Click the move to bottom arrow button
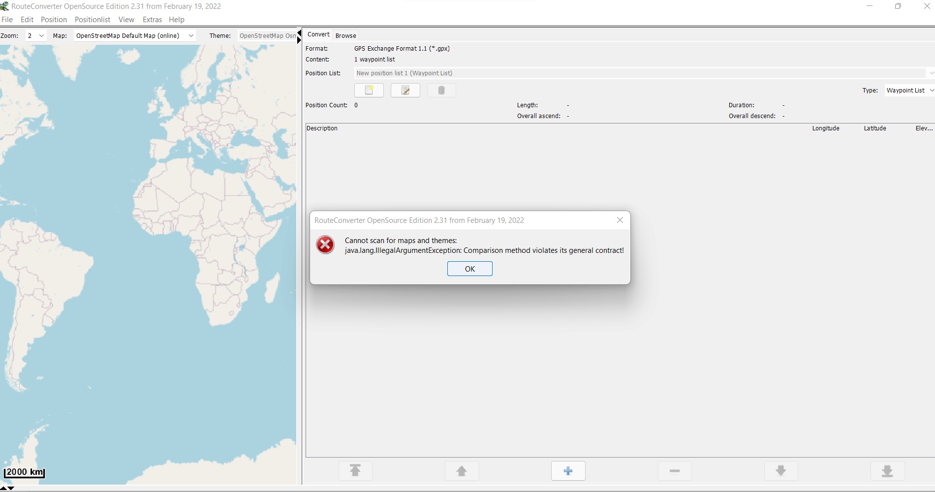The image size is (935, 492). tap(887, 471)
